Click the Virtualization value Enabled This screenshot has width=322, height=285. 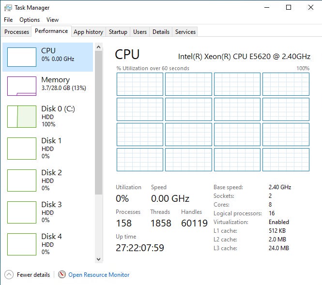(279, 222)
